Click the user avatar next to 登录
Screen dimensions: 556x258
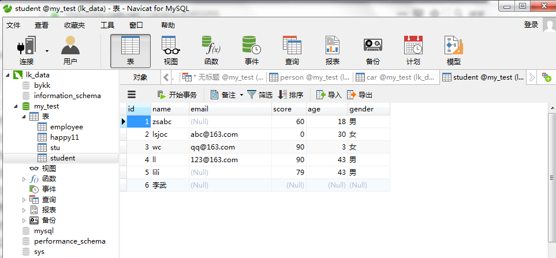549,25
